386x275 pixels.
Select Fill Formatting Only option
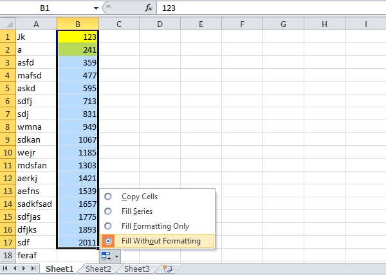coord(108,226)
